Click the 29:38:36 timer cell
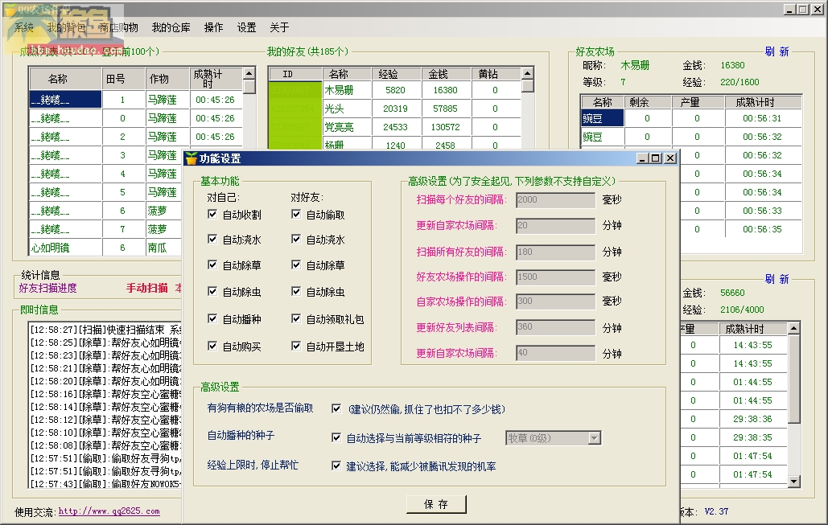This screenshot has width=828, height=525. 752,419
